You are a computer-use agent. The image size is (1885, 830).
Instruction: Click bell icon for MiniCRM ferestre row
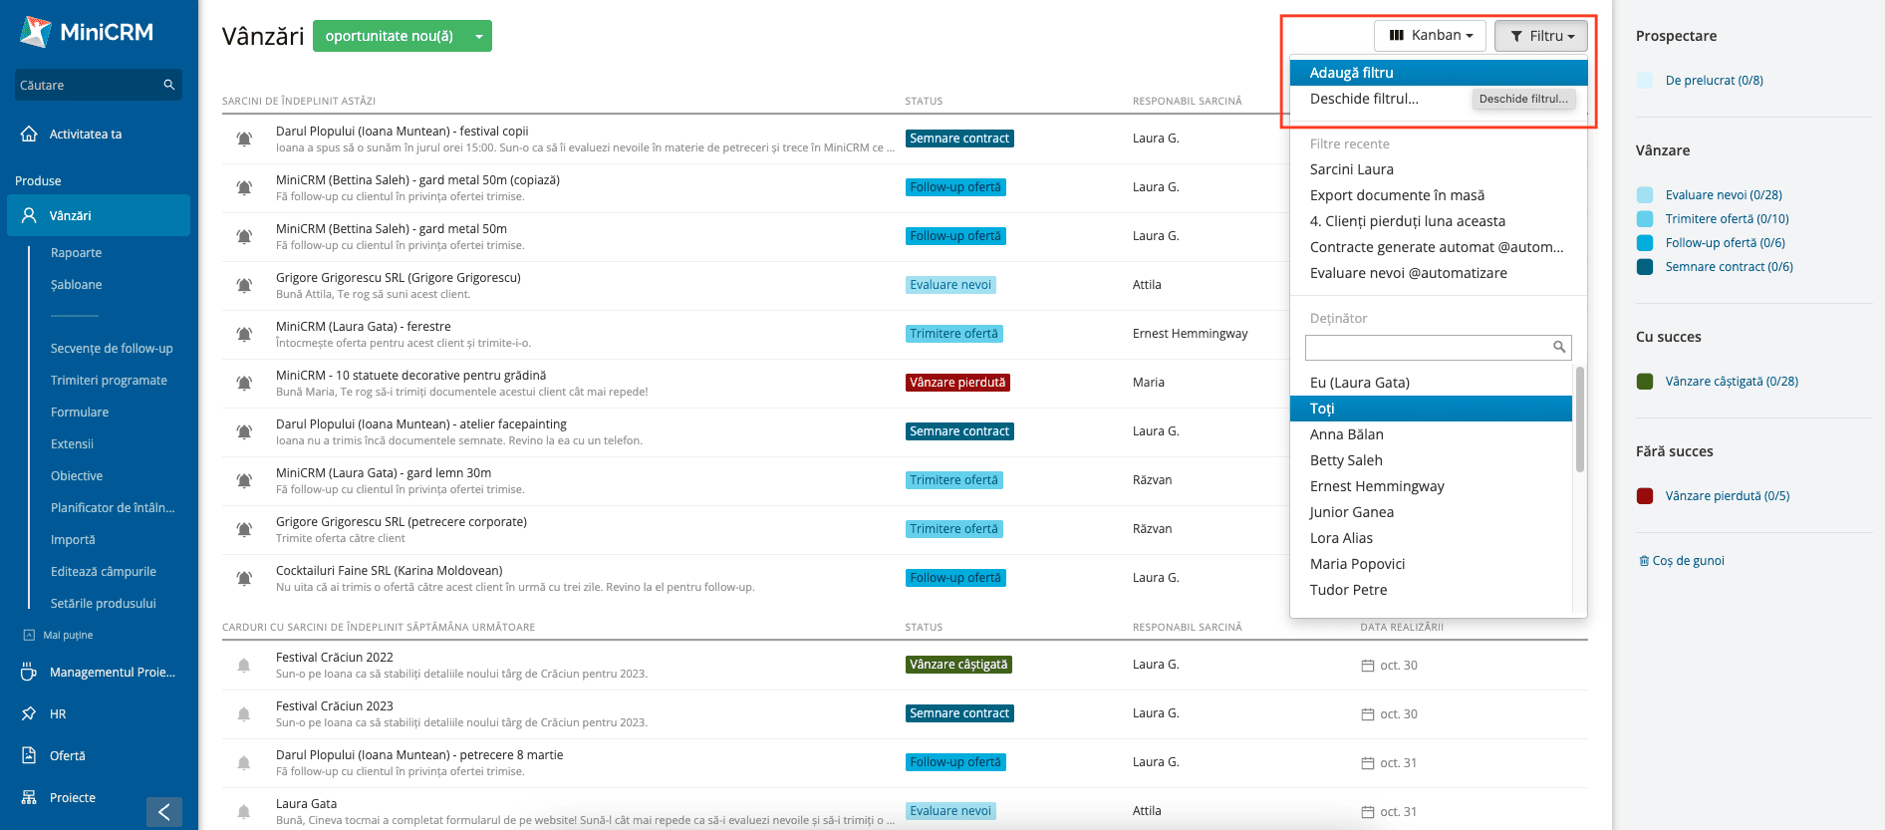(244, 334)
